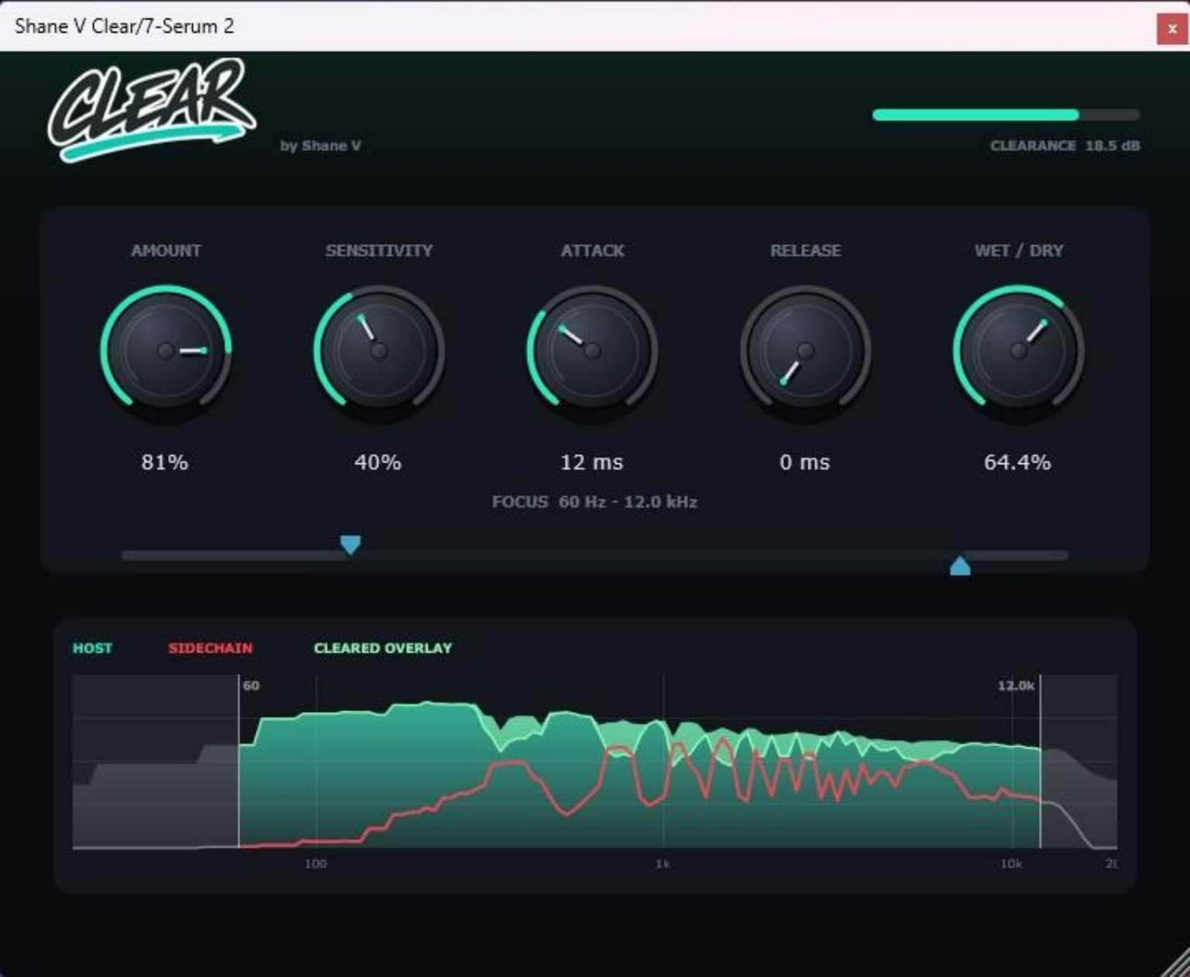Click the Clearance meter bar
This screenshot has width=1190, height=977.
click(x=1006, y=115)
